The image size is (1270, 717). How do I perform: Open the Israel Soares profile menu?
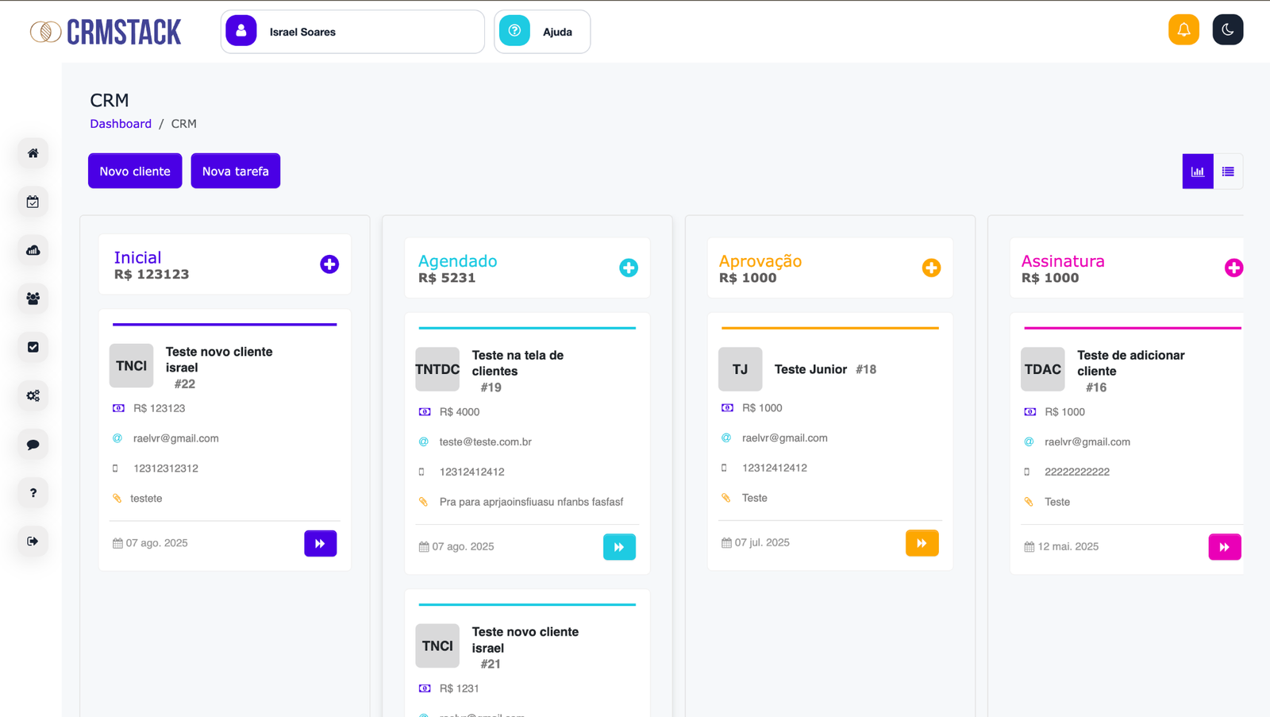click(352, 32)
